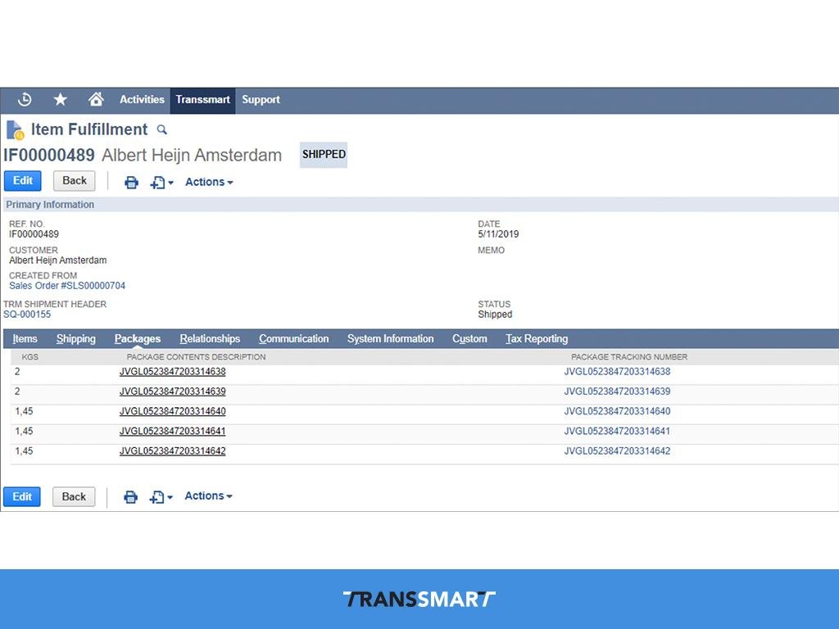Switch to the Shipping tab
Screen dimensions: 839x629
click(x=76, y=338)
